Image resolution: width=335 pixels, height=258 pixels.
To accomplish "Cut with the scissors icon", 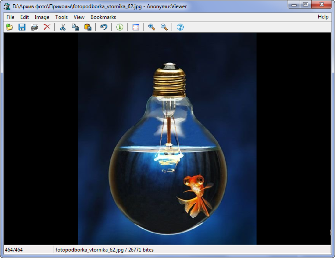I will 63,27.
